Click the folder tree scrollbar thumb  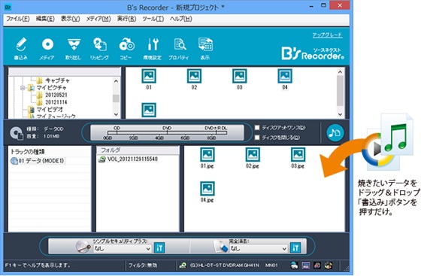[116, 99]
